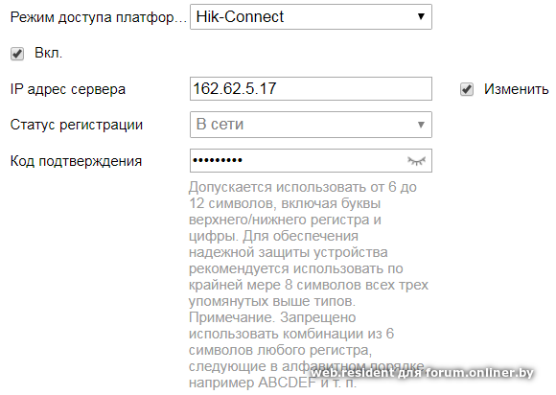Click the help text starting with Допускается использовать

[303, 187]
